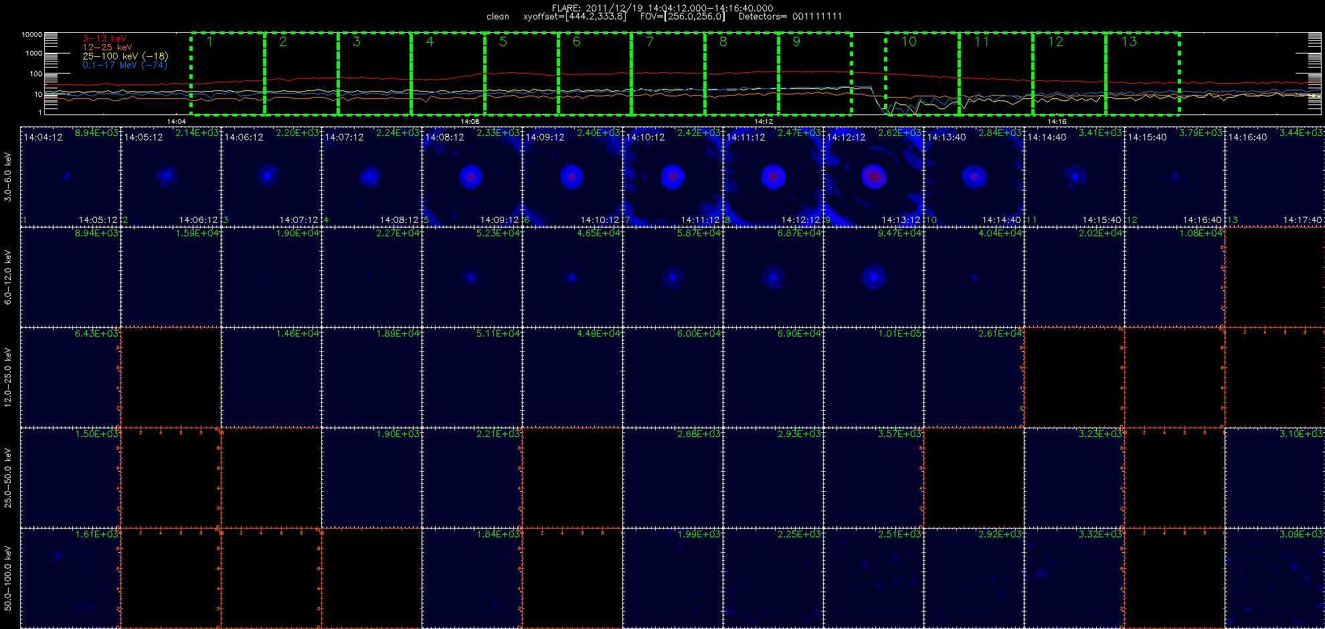Open the 50-100 keV image labeled 1.61E+03
This screenshot has height=629, width=1325.
tap(70, 578)
